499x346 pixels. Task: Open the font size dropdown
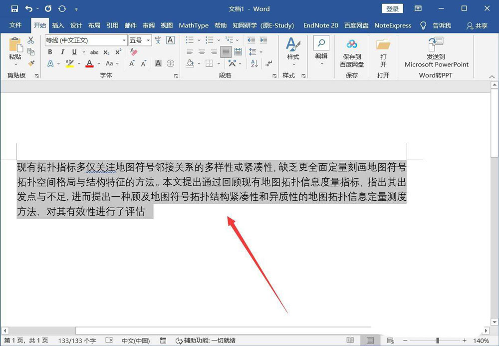pos(149,40)
